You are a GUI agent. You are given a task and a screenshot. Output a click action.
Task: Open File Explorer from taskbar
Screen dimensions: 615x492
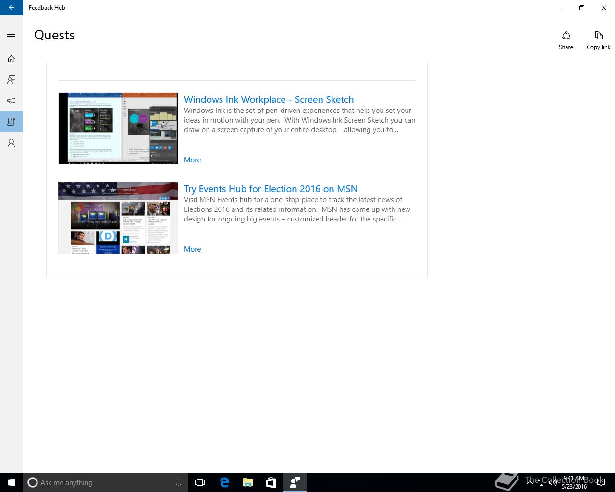(248, 482)
